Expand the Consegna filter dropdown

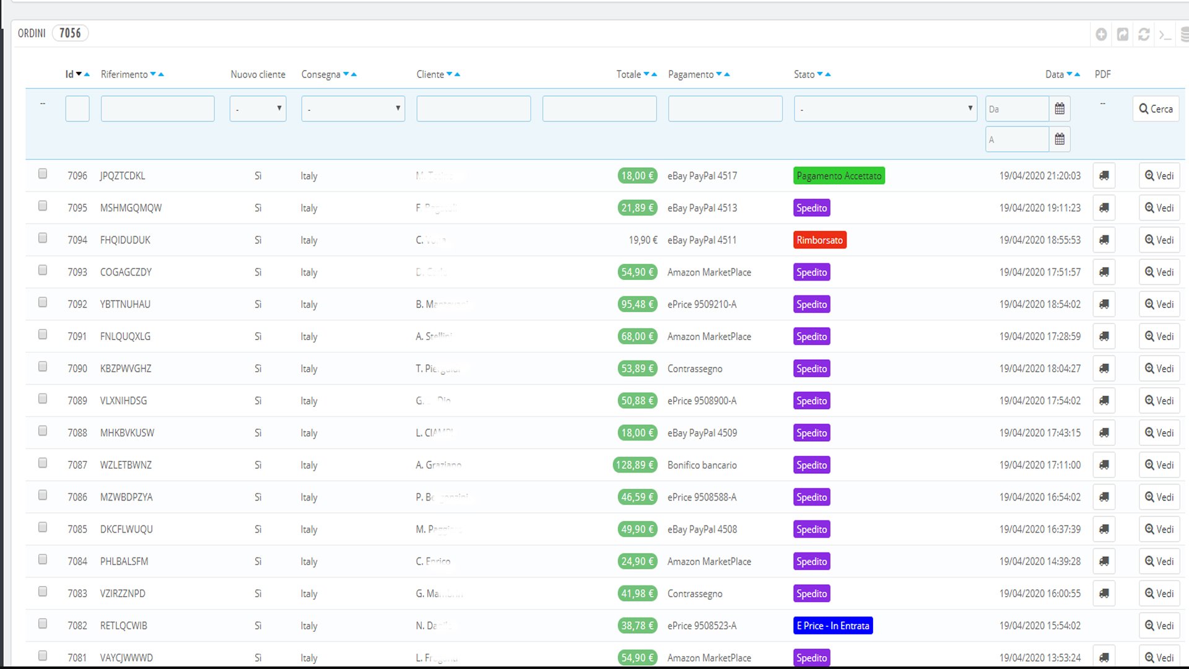coord(353,109)
